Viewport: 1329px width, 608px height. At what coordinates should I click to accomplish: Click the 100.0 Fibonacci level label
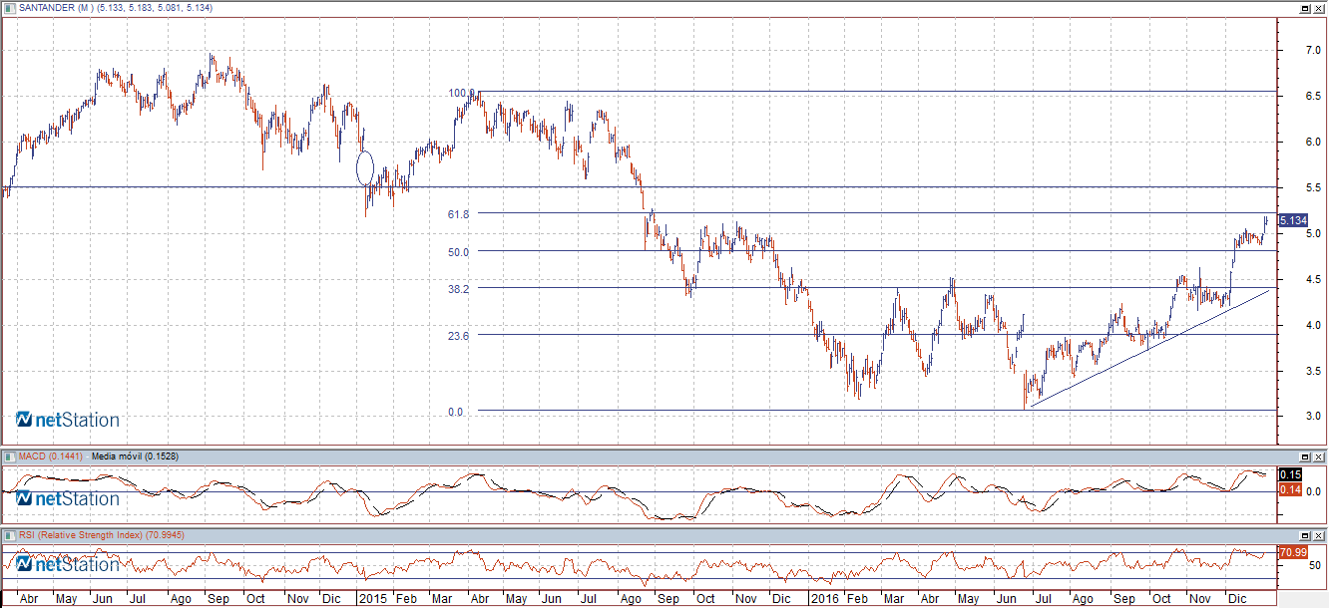[x=461, y=93]
